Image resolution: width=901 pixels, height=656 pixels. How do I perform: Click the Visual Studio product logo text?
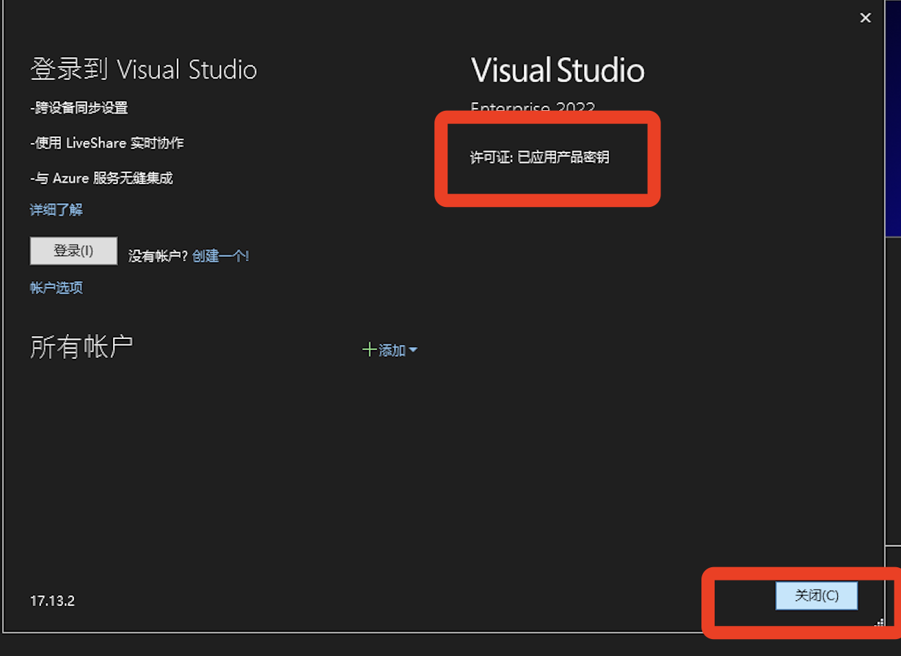[x=558, y=70]
